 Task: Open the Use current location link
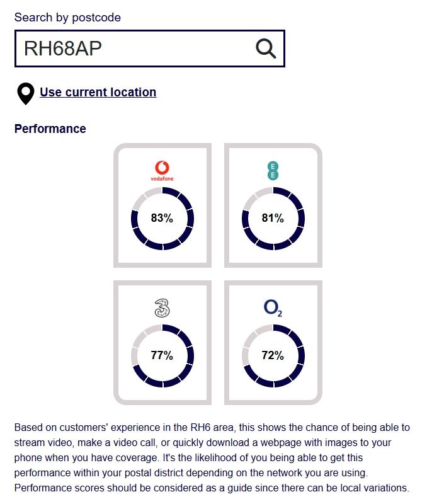(98, 92)
